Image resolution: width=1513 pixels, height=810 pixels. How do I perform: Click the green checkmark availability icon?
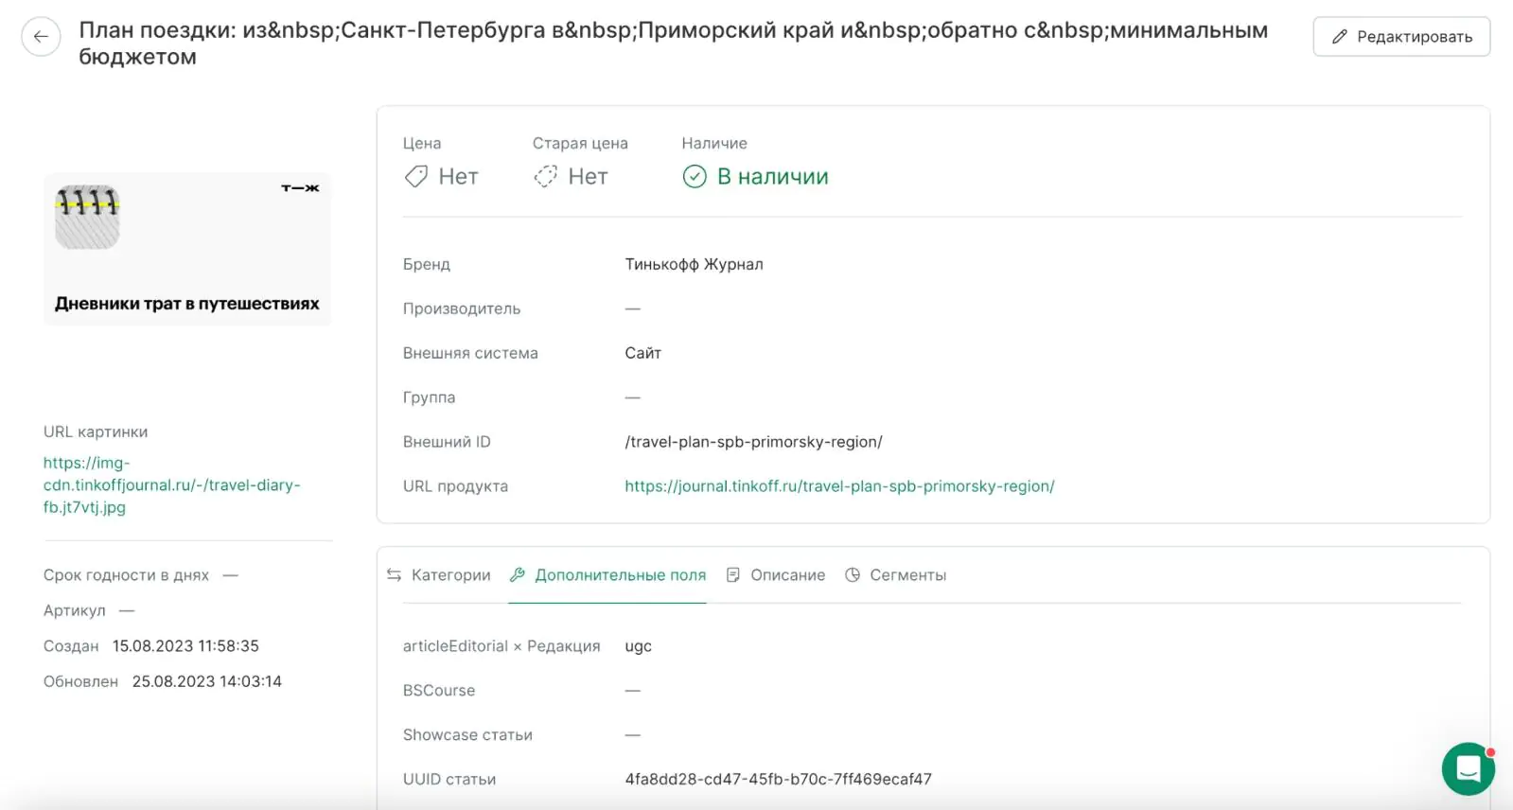[x=695, y=177]
